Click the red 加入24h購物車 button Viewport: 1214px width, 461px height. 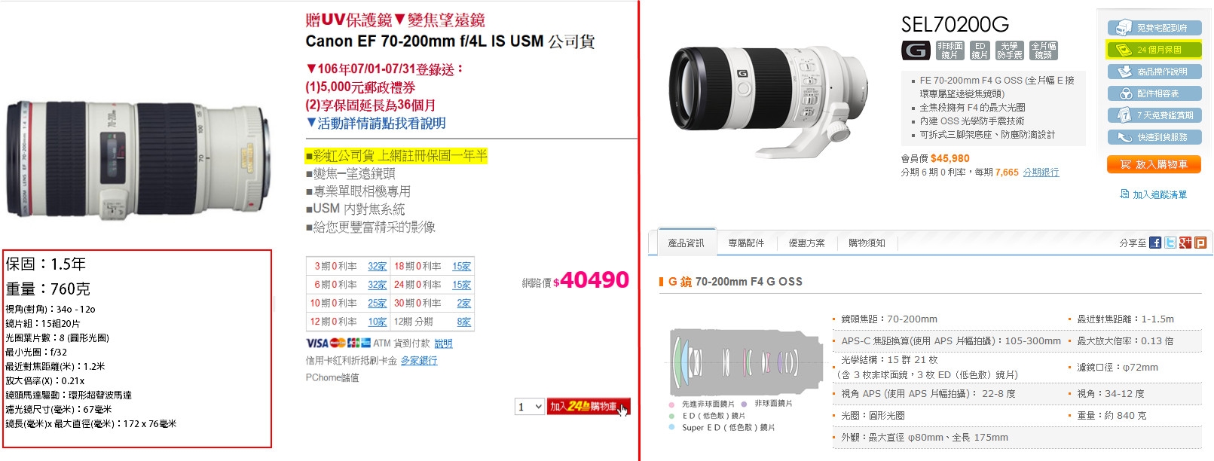588,407
